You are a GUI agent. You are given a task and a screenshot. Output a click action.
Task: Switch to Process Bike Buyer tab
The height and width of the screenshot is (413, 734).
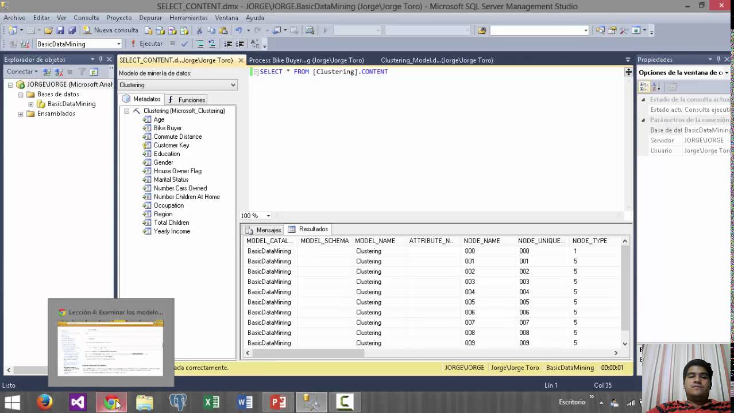pyautogui.click(x=306, y=60)
